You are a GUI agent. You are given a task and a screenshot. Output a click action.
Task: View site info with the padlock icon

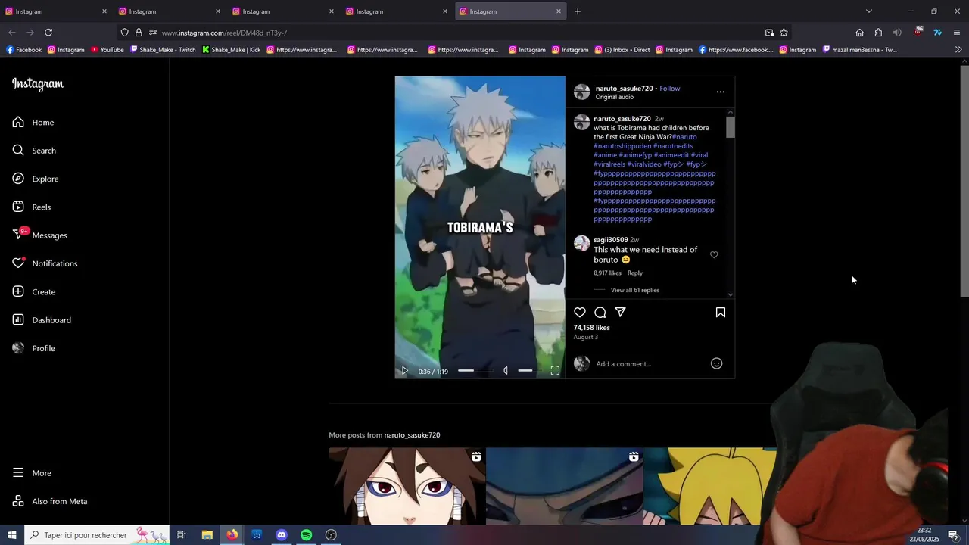tap(139, 33)
